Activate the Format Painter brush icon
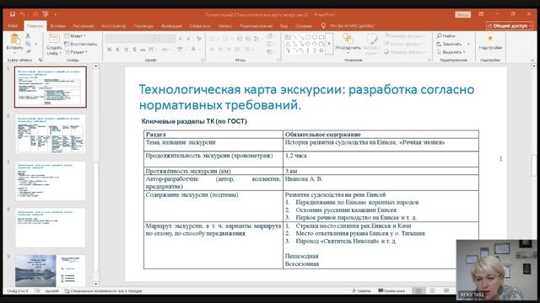 tap(28, 51)
